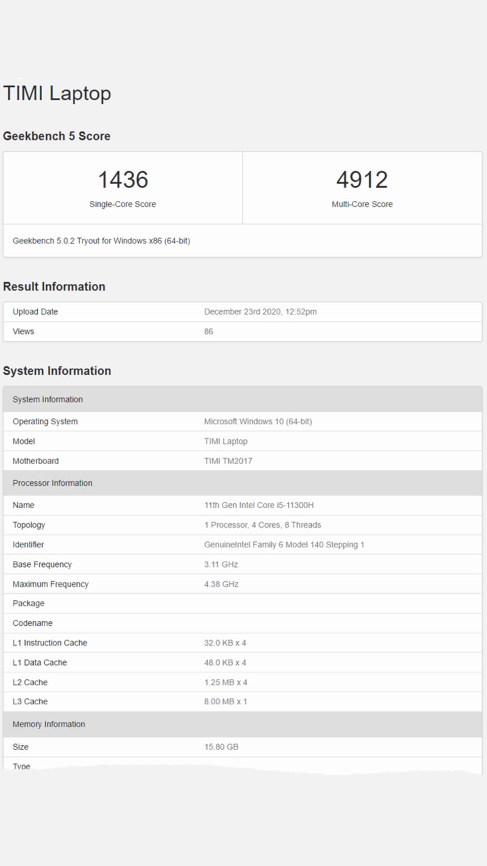Select the 1.25 MB x 4 value
The image size is (487, 866).
pyautogui.click(x=226, y=682)
